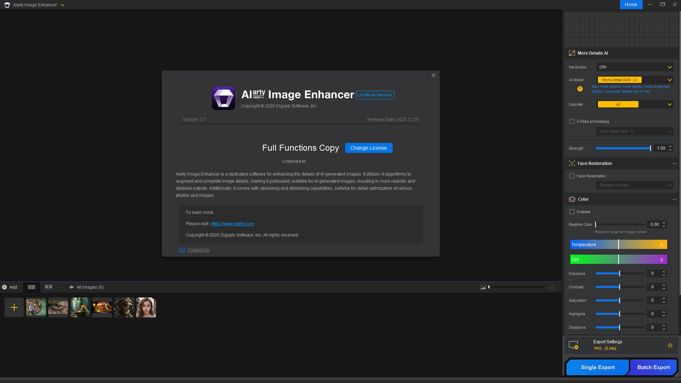This screenshot has width=681, height=383.
Task: Click the trash delete icon
Action: click(x=552, y=287)
